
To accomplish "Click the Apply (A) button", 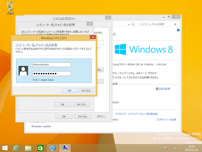I will pyautogui.click(x=101, y=117).
